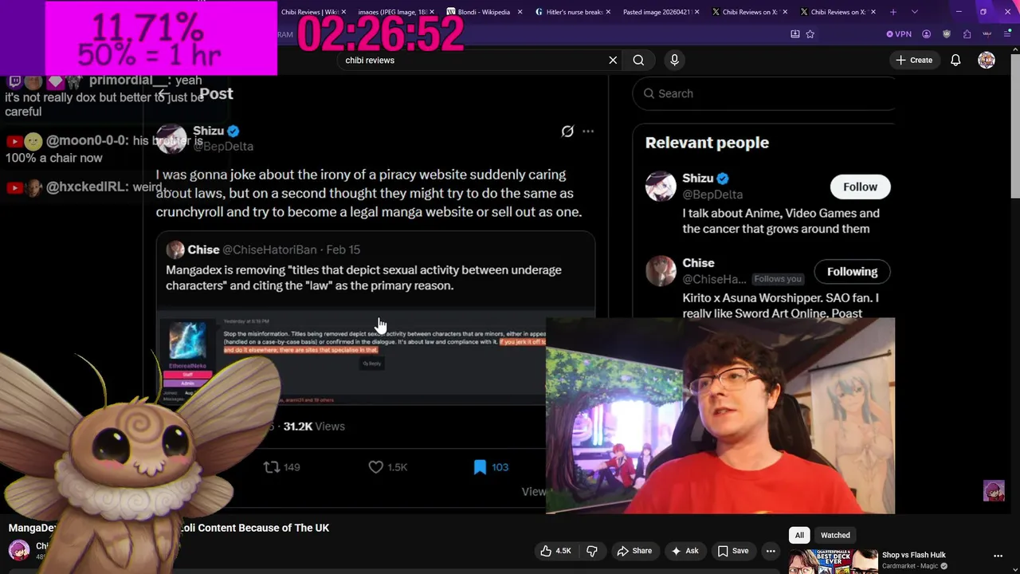Click the Shop vs Flash Hulk title
1020x574 pixels.
point(913,555)
